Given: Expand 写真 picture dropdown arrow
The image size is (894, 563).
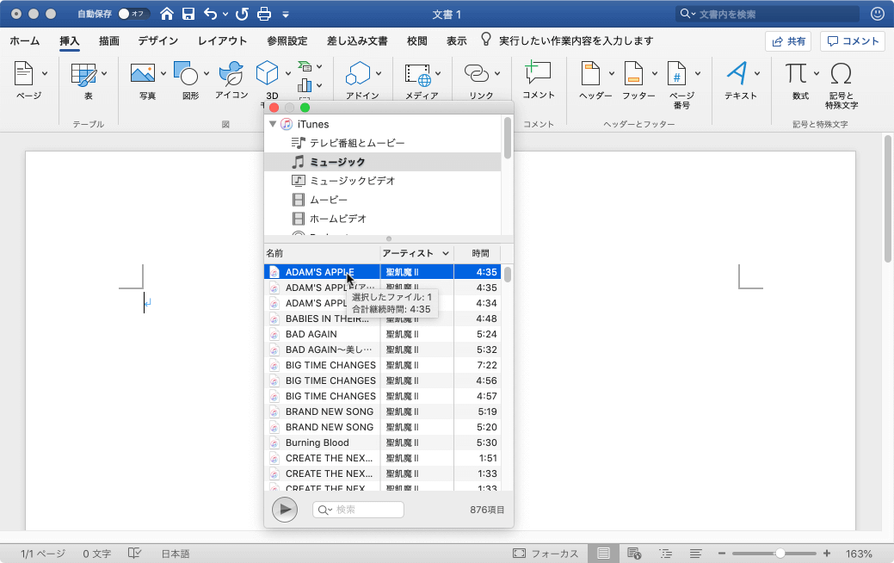Looking at the screenshot, I should pos(163,73).
